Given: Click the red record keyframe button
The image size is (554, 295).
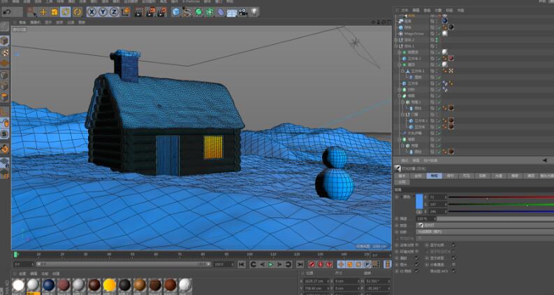Looking at the screenshot, I should (x=312, y=265).
